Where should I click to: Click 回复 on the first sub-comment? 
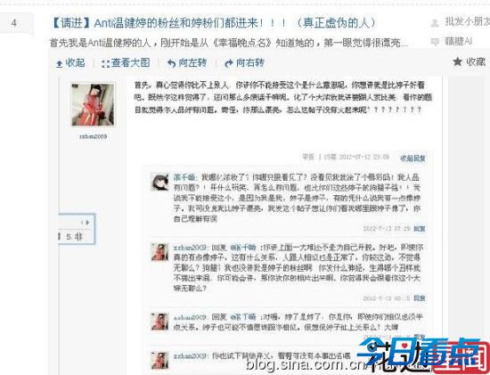click(x=420, y=229)
